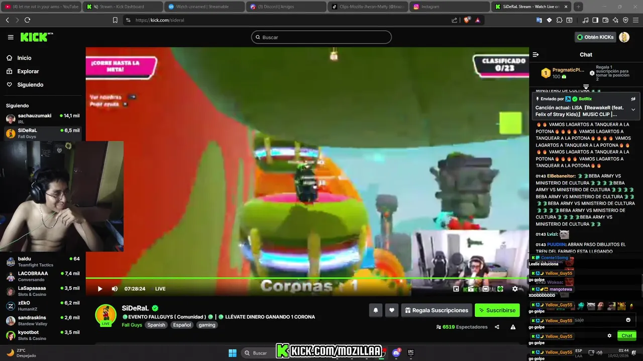This screenshot has height=361, width=643.
Task: Open the browser main menu
Action: [x=635, y=20]
